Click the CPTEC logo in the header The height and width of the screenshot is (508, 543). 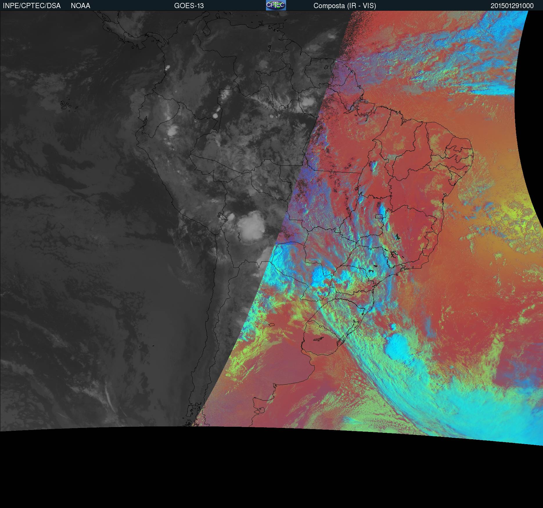pyautogui.click(x=276, y=5)
